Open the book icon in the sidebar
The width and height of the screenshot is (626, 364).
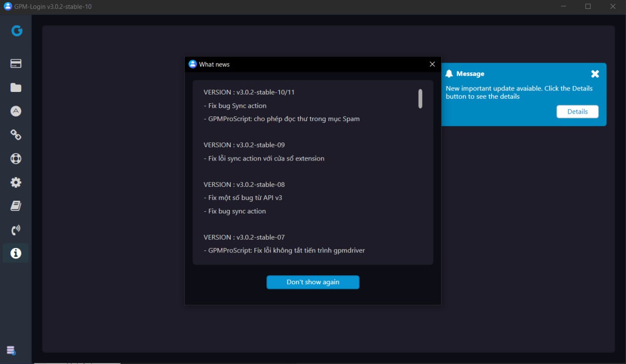16,206
